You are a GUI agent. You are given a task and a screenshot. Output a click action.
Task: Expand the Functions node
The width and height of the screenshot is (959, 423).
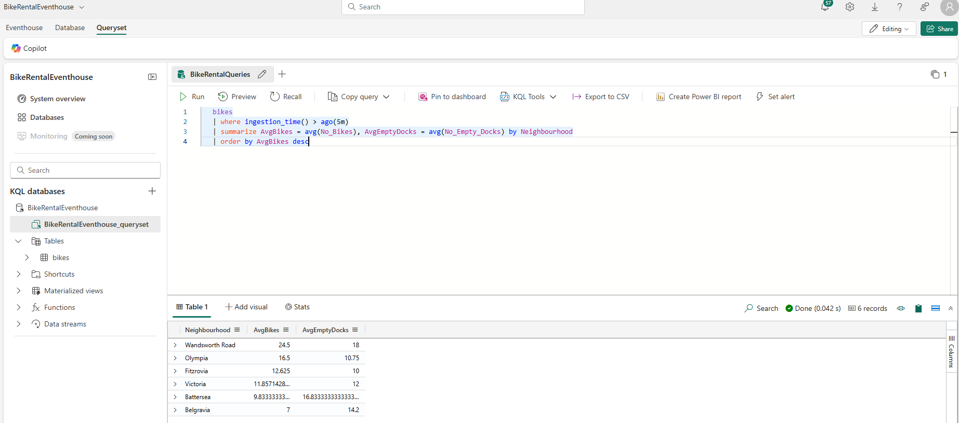tap(18, 307)
